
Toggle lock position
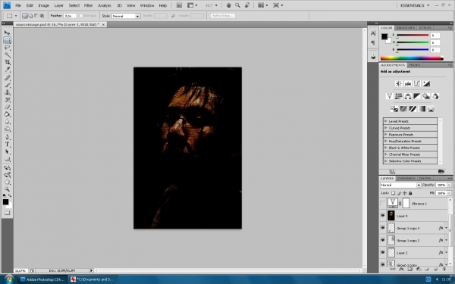404,193
